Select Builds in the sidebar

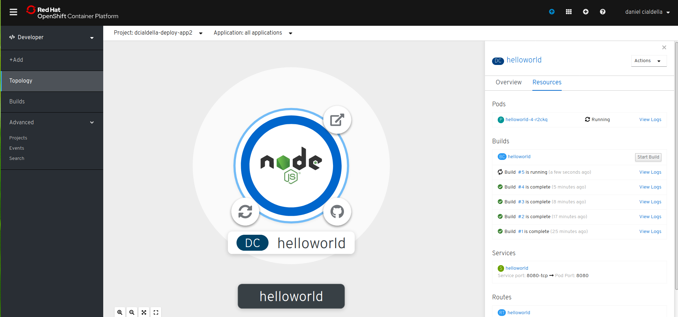point(17,102)
